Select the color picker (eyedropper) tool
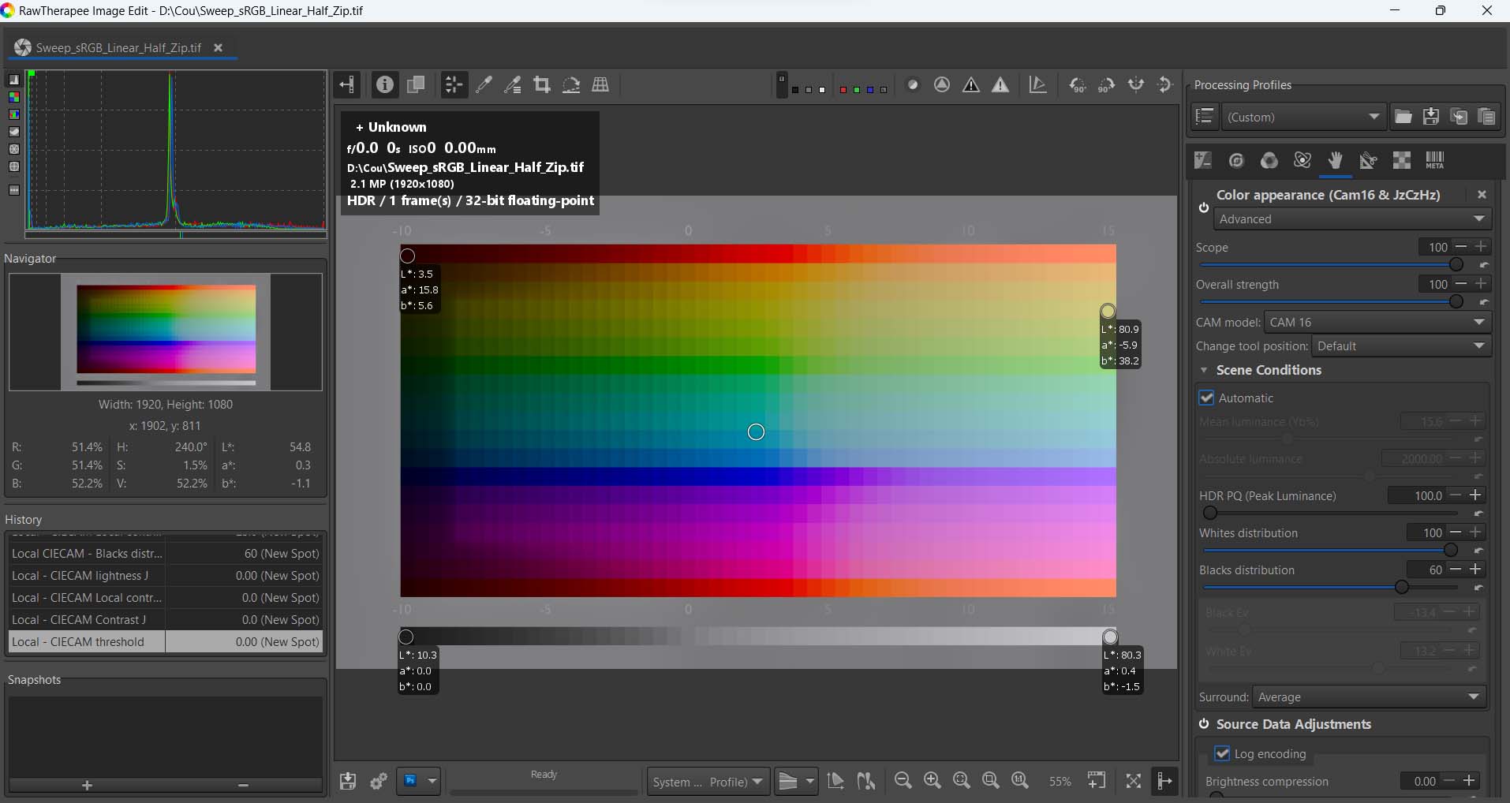Viewport: 1510px width, 803px height. (x=484, y=84)
